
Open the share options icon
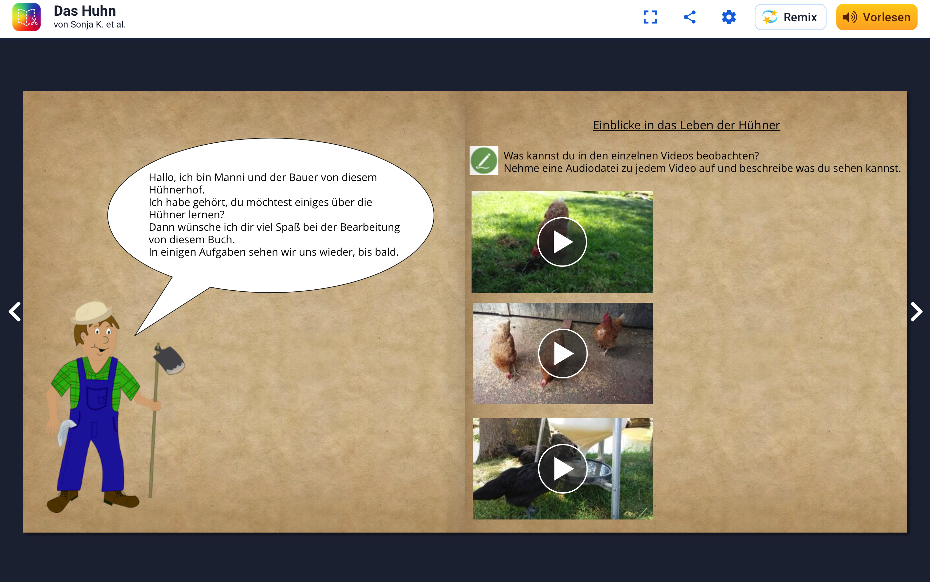689,17
